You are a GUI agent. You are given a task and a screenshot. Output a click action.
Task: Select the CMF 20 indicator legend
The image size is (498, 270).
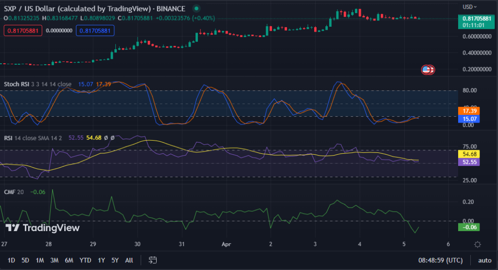tap(14, 192)
